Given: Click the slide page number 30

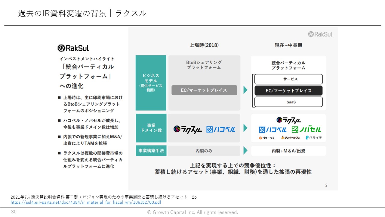Looking at the screenshot, I should [14, 212].
